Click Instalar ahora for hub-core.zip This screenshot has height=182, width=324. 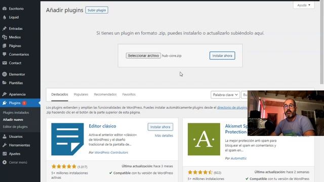point(222,56)
